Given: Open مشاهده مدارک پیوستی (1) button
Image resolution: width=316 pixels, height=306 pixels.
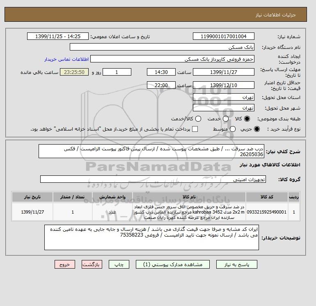Looking at the screenshot, I should [173, 264].
